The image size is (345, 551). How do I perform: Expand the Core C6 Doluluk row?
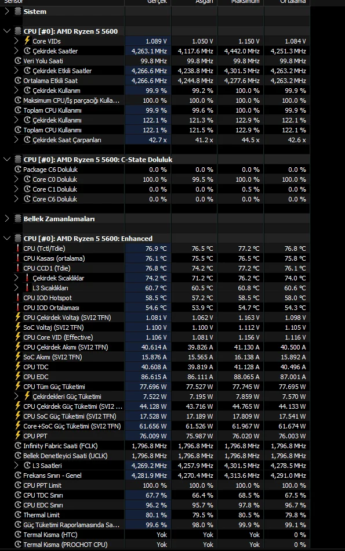(16, 199)
